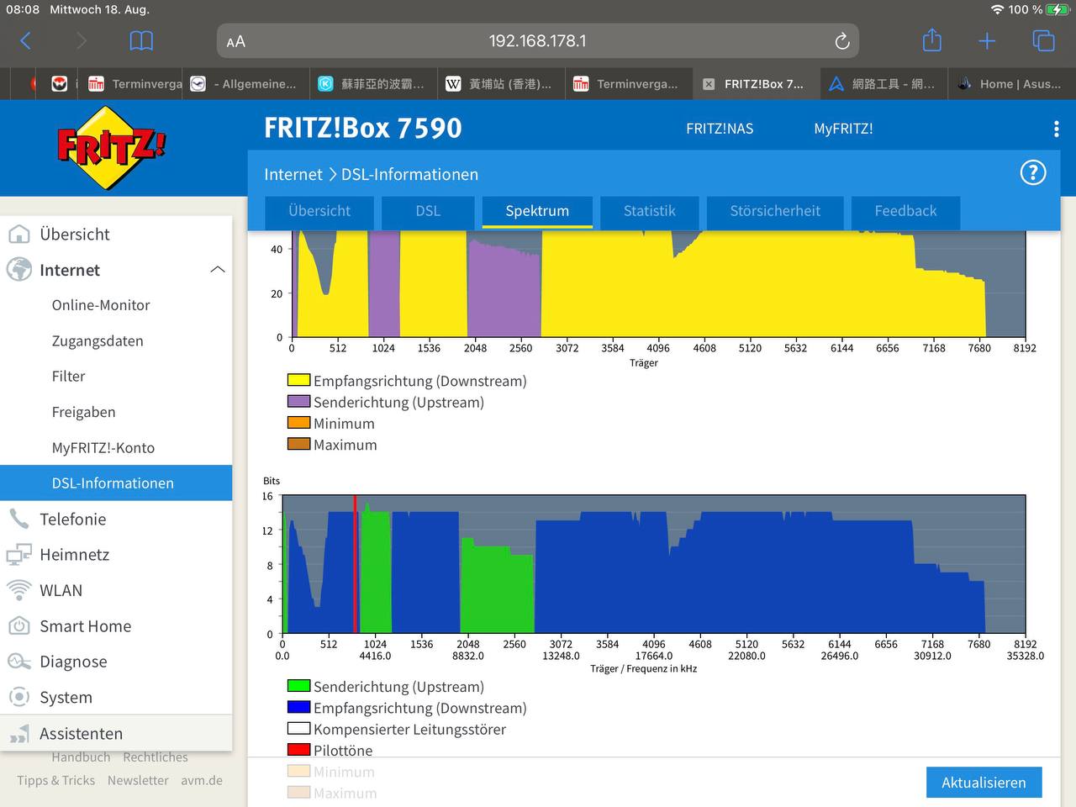Open the Safari bookmarks book icon
This screenshot has height=807, width=1076.
click(x=141, y=40)
